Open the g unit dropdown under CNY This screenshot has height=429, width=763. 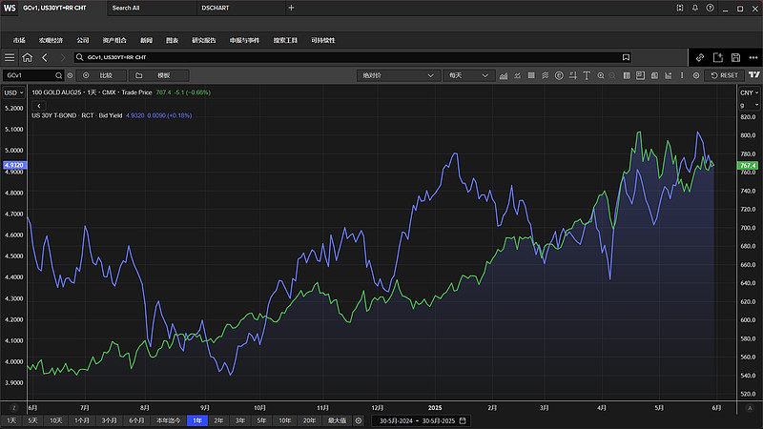tap(750, 105)
